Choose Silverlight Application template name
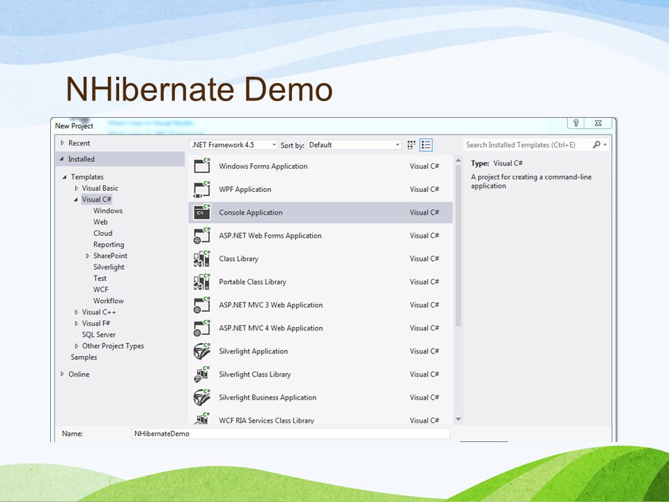This screenshot has width=669, height=502. click(x=254, y=351)
